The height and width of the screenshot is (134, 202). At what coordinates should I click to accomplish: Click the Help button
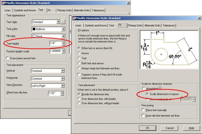pos(191,128)
